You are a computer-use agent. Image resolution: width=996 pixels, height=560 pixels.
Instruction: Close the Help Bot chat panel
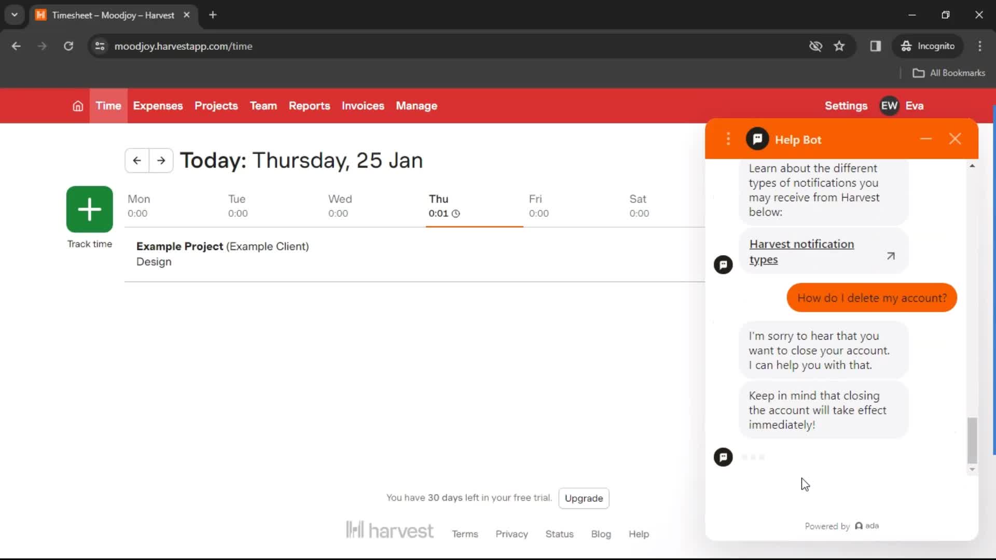point(955,139)
